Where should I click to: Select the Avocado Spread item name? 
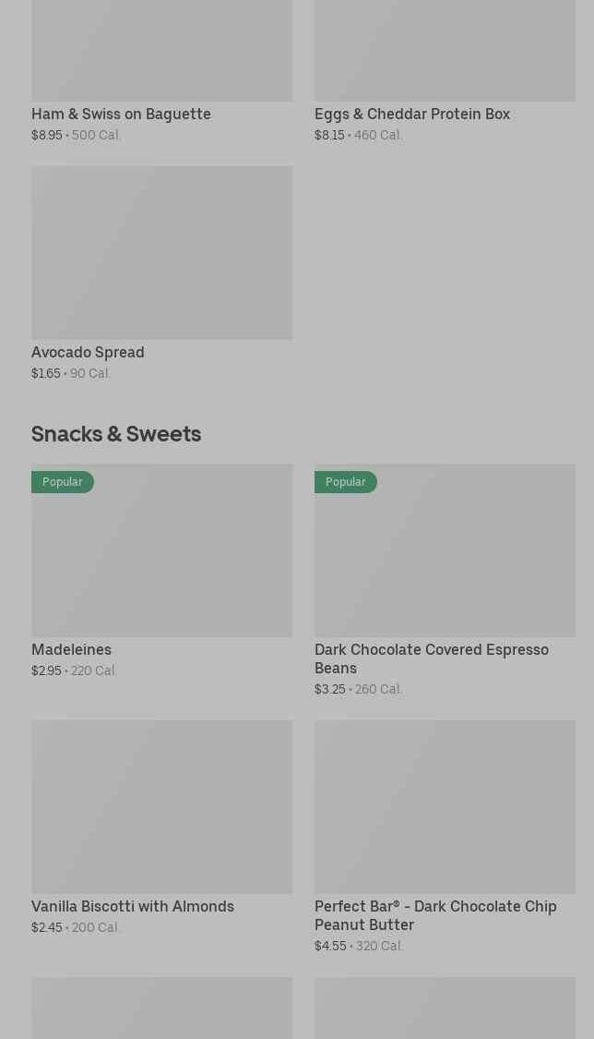tap(88, 352)
